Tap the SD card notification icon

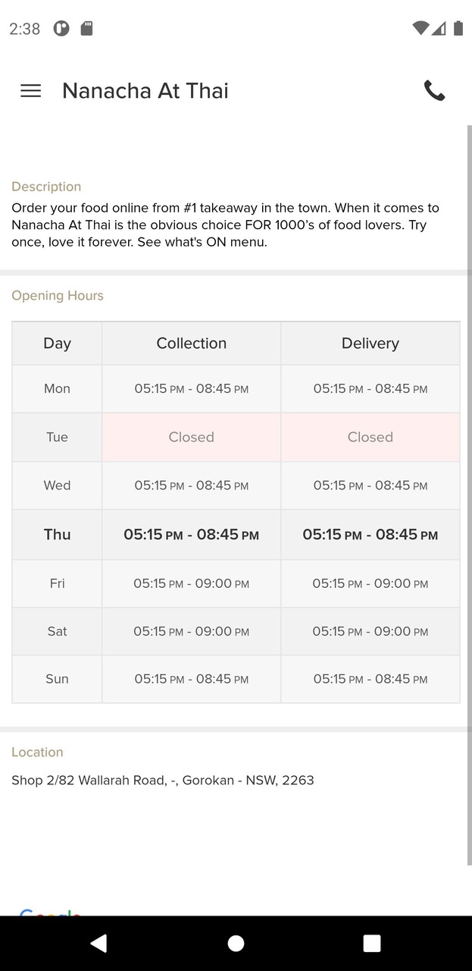87,29
